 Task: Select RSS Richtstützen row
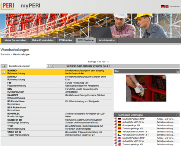pyautogui.click(x=57, y=109)
